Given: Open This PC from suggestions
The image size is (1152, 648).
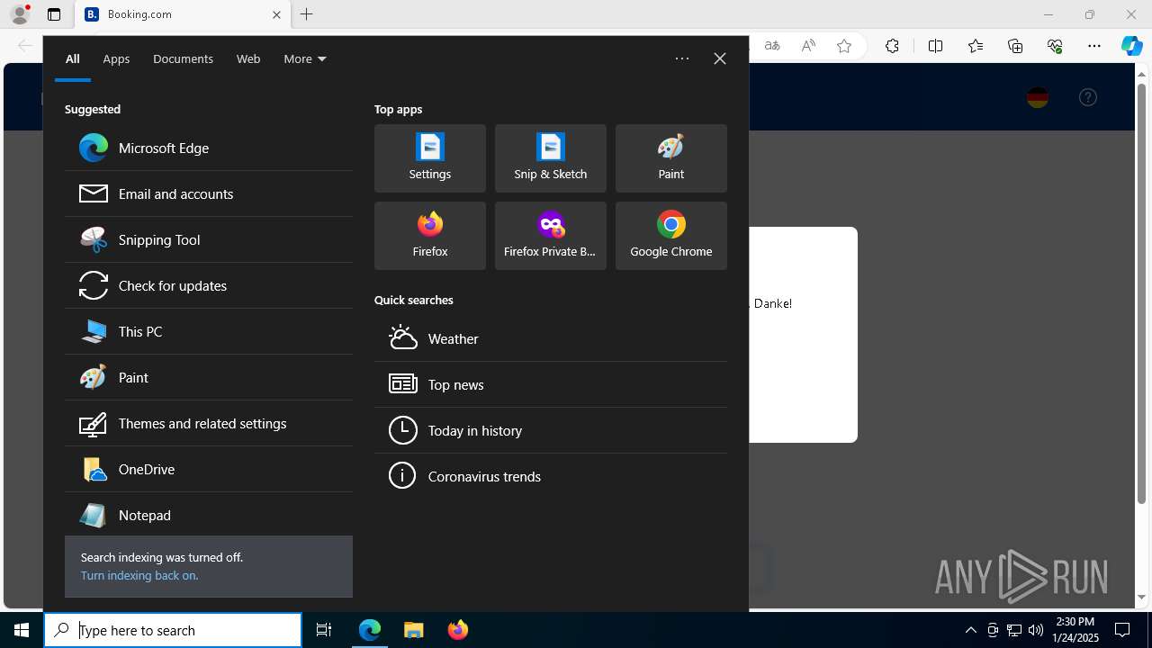Looking at the screenshot, I should [209, 331].
